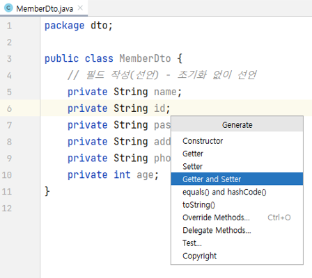The height and width of the screenshot is (278, 312).
Task: Click line number 10 in gutter
Action: pyautogui.click(x=7, y=175)
